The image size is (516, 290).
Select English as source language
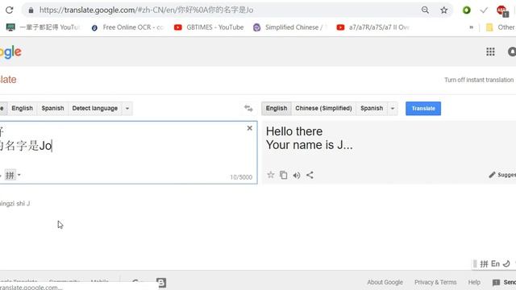coord(22,108)
